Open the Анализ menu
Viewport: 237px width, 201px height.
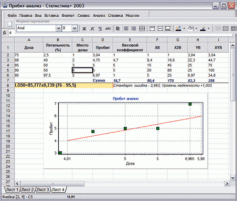click(x=99, y=16)
